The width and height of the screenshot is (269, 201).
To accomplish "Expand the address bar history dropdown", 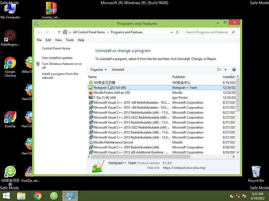I will tap(172, 32).
